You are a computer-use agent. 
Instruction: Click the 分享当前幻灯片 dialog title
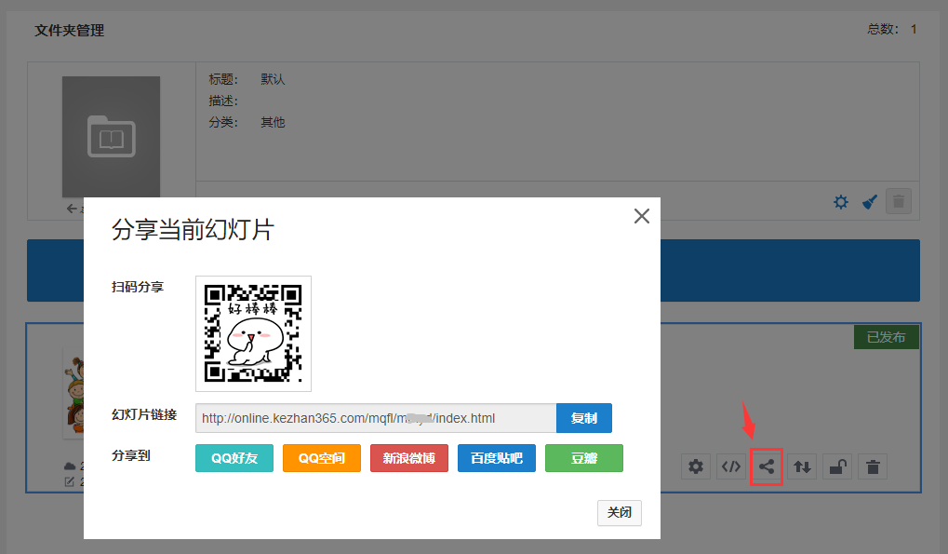[193, 230]
